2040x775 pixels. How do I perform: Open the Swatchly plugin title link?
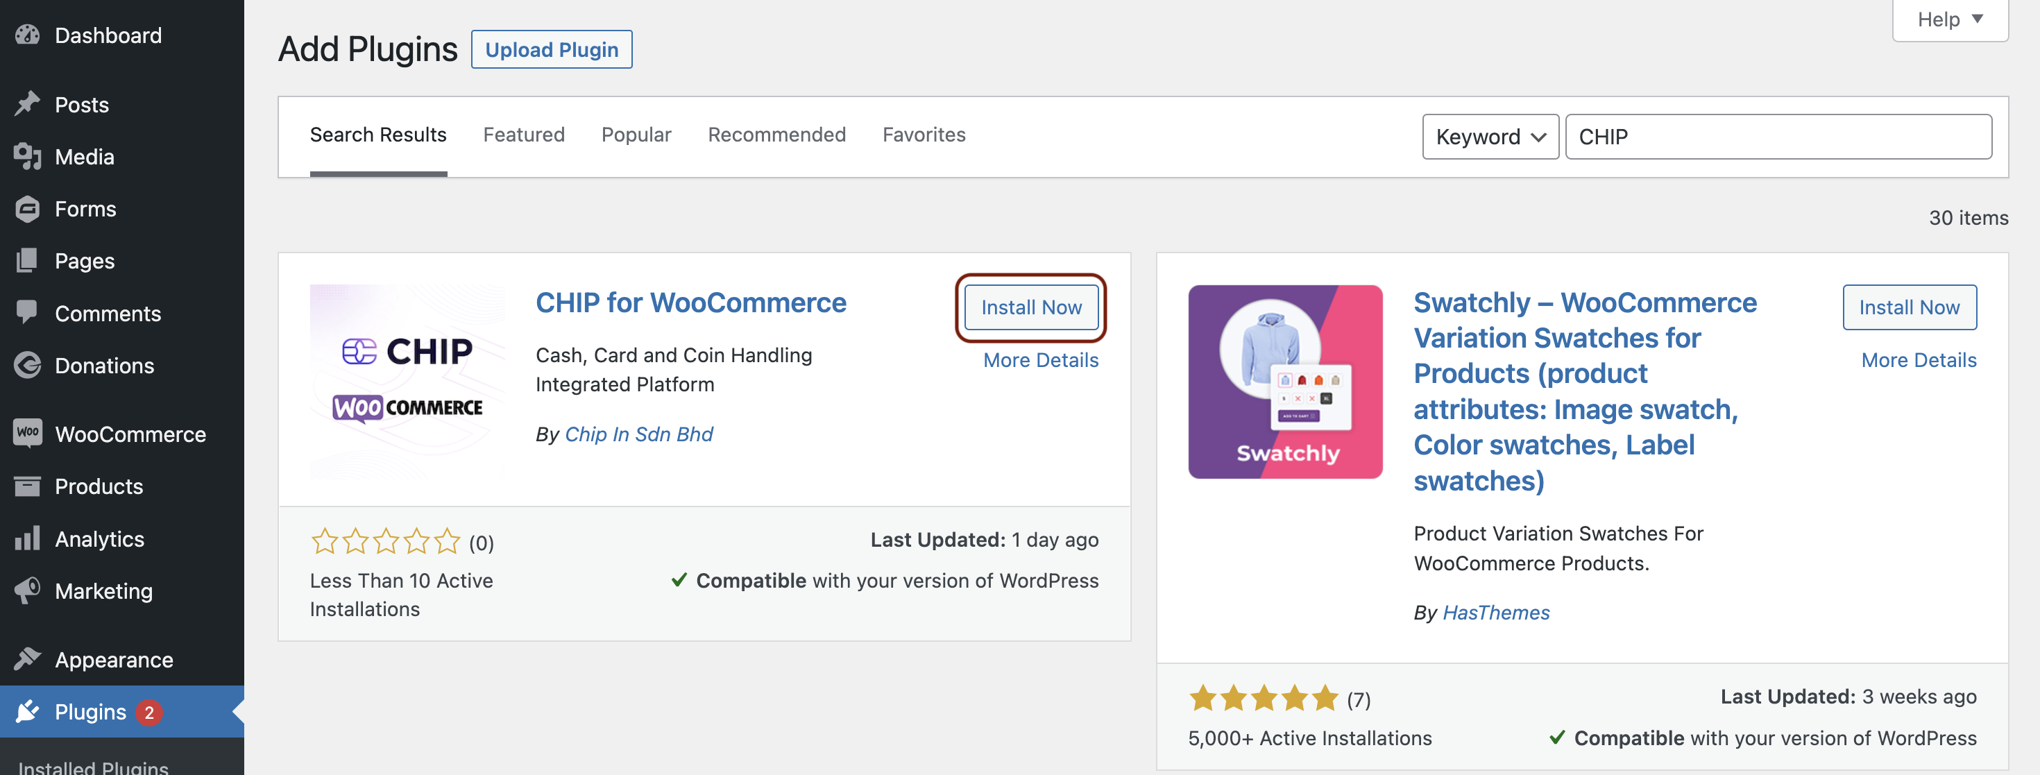point(1586,391)
